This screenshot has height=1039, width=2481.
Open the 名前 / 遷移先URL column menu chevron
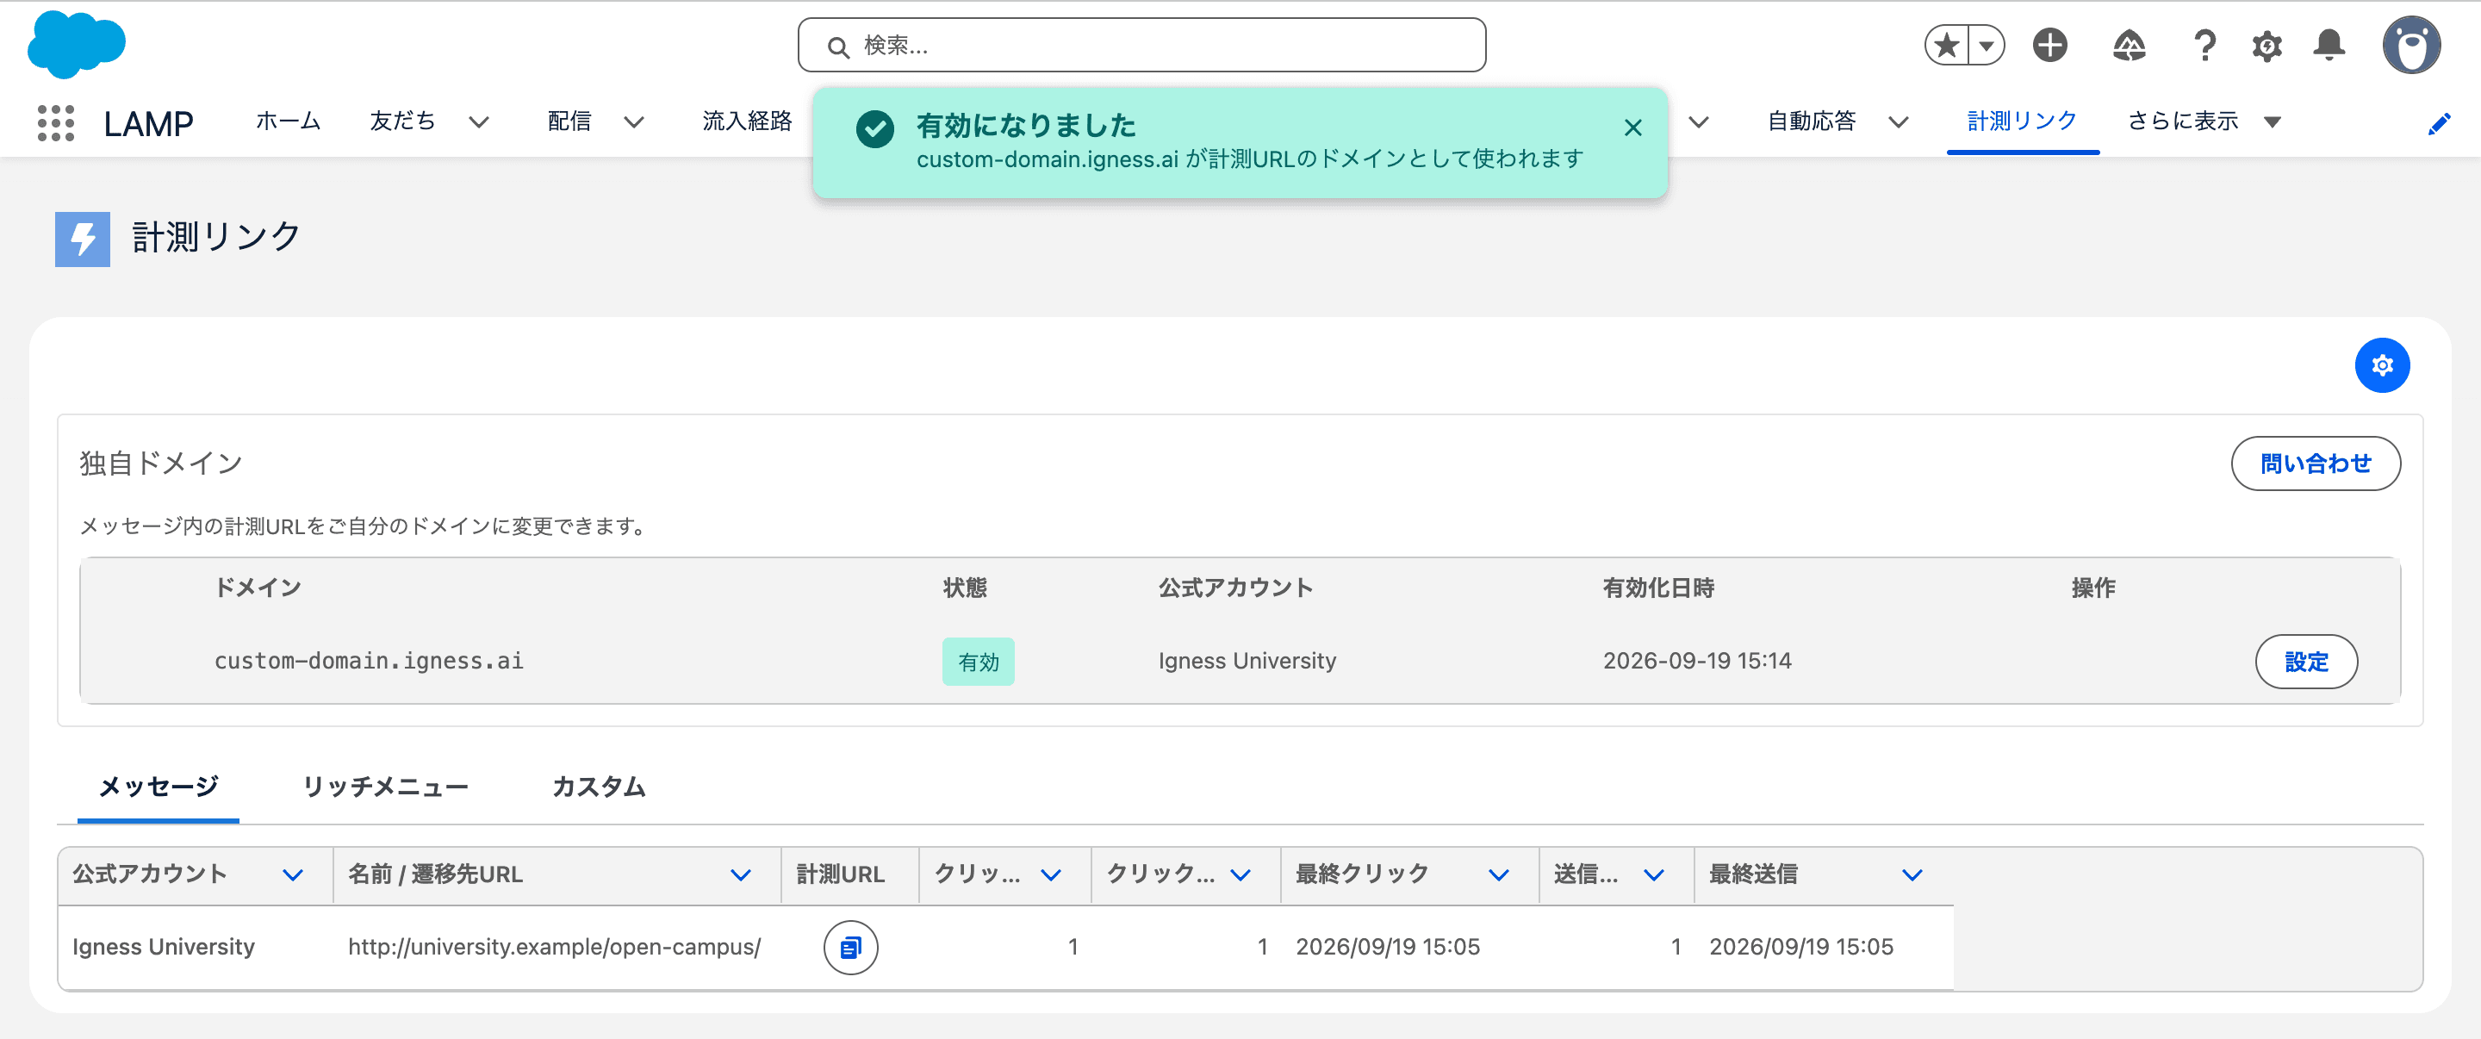(x=740, y=875)
